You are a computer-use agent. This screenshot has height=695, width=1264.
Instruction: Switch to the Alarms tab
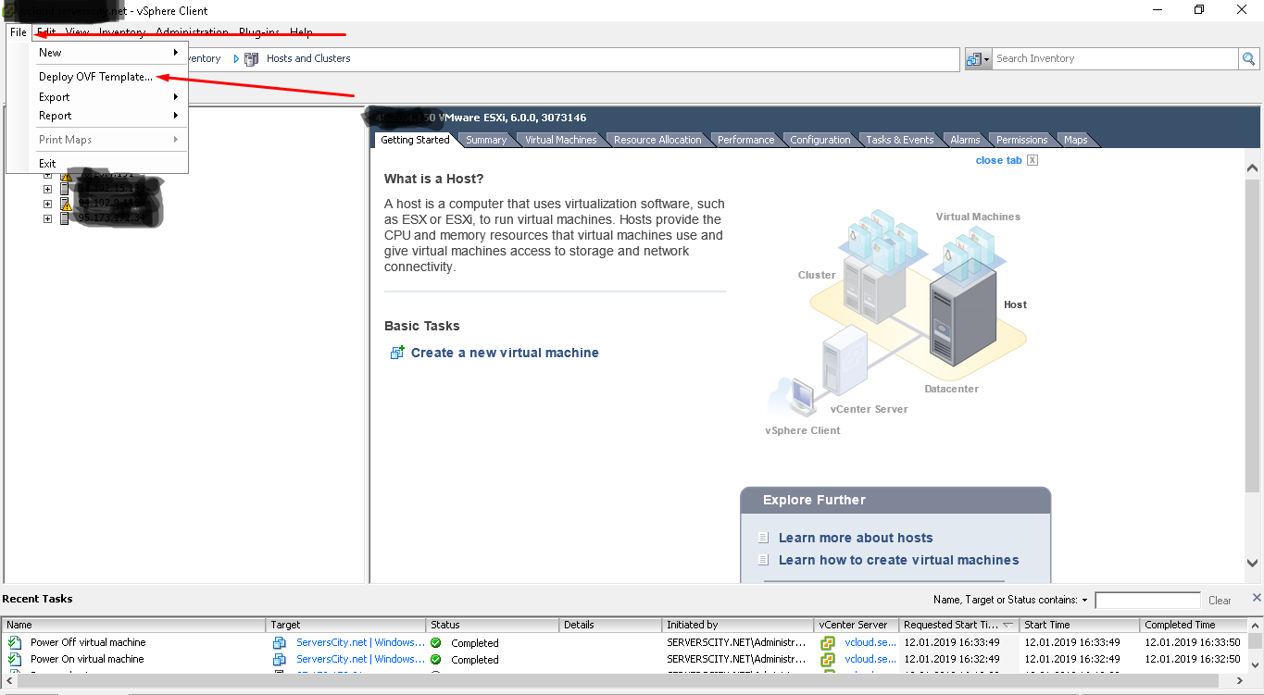click(965, 140)
